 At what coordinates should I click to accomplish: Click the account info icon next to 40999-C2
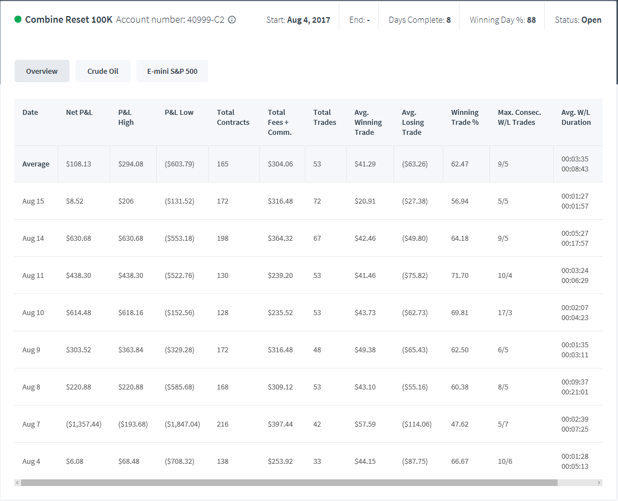(232, 20)
